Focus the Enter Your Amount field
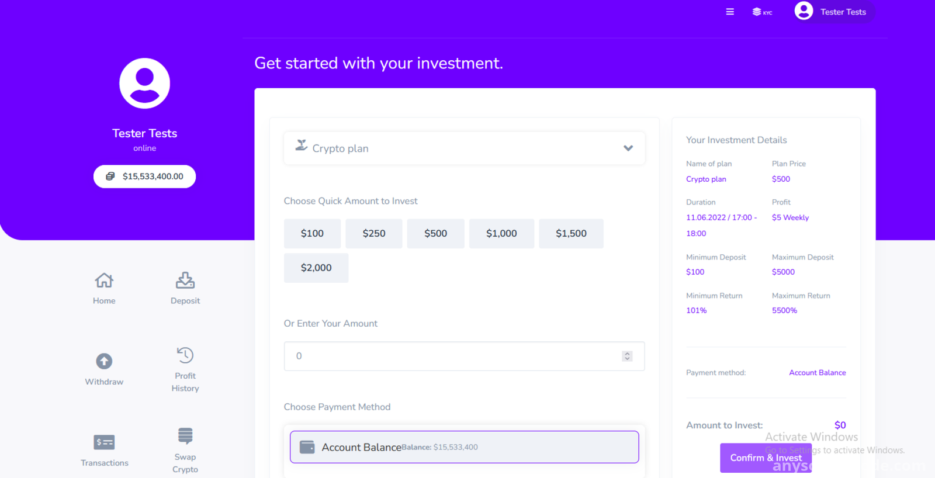 coord(465,356)
